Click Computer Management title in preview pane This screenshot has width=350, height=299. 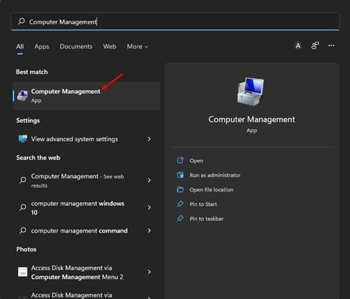(251, 120)
